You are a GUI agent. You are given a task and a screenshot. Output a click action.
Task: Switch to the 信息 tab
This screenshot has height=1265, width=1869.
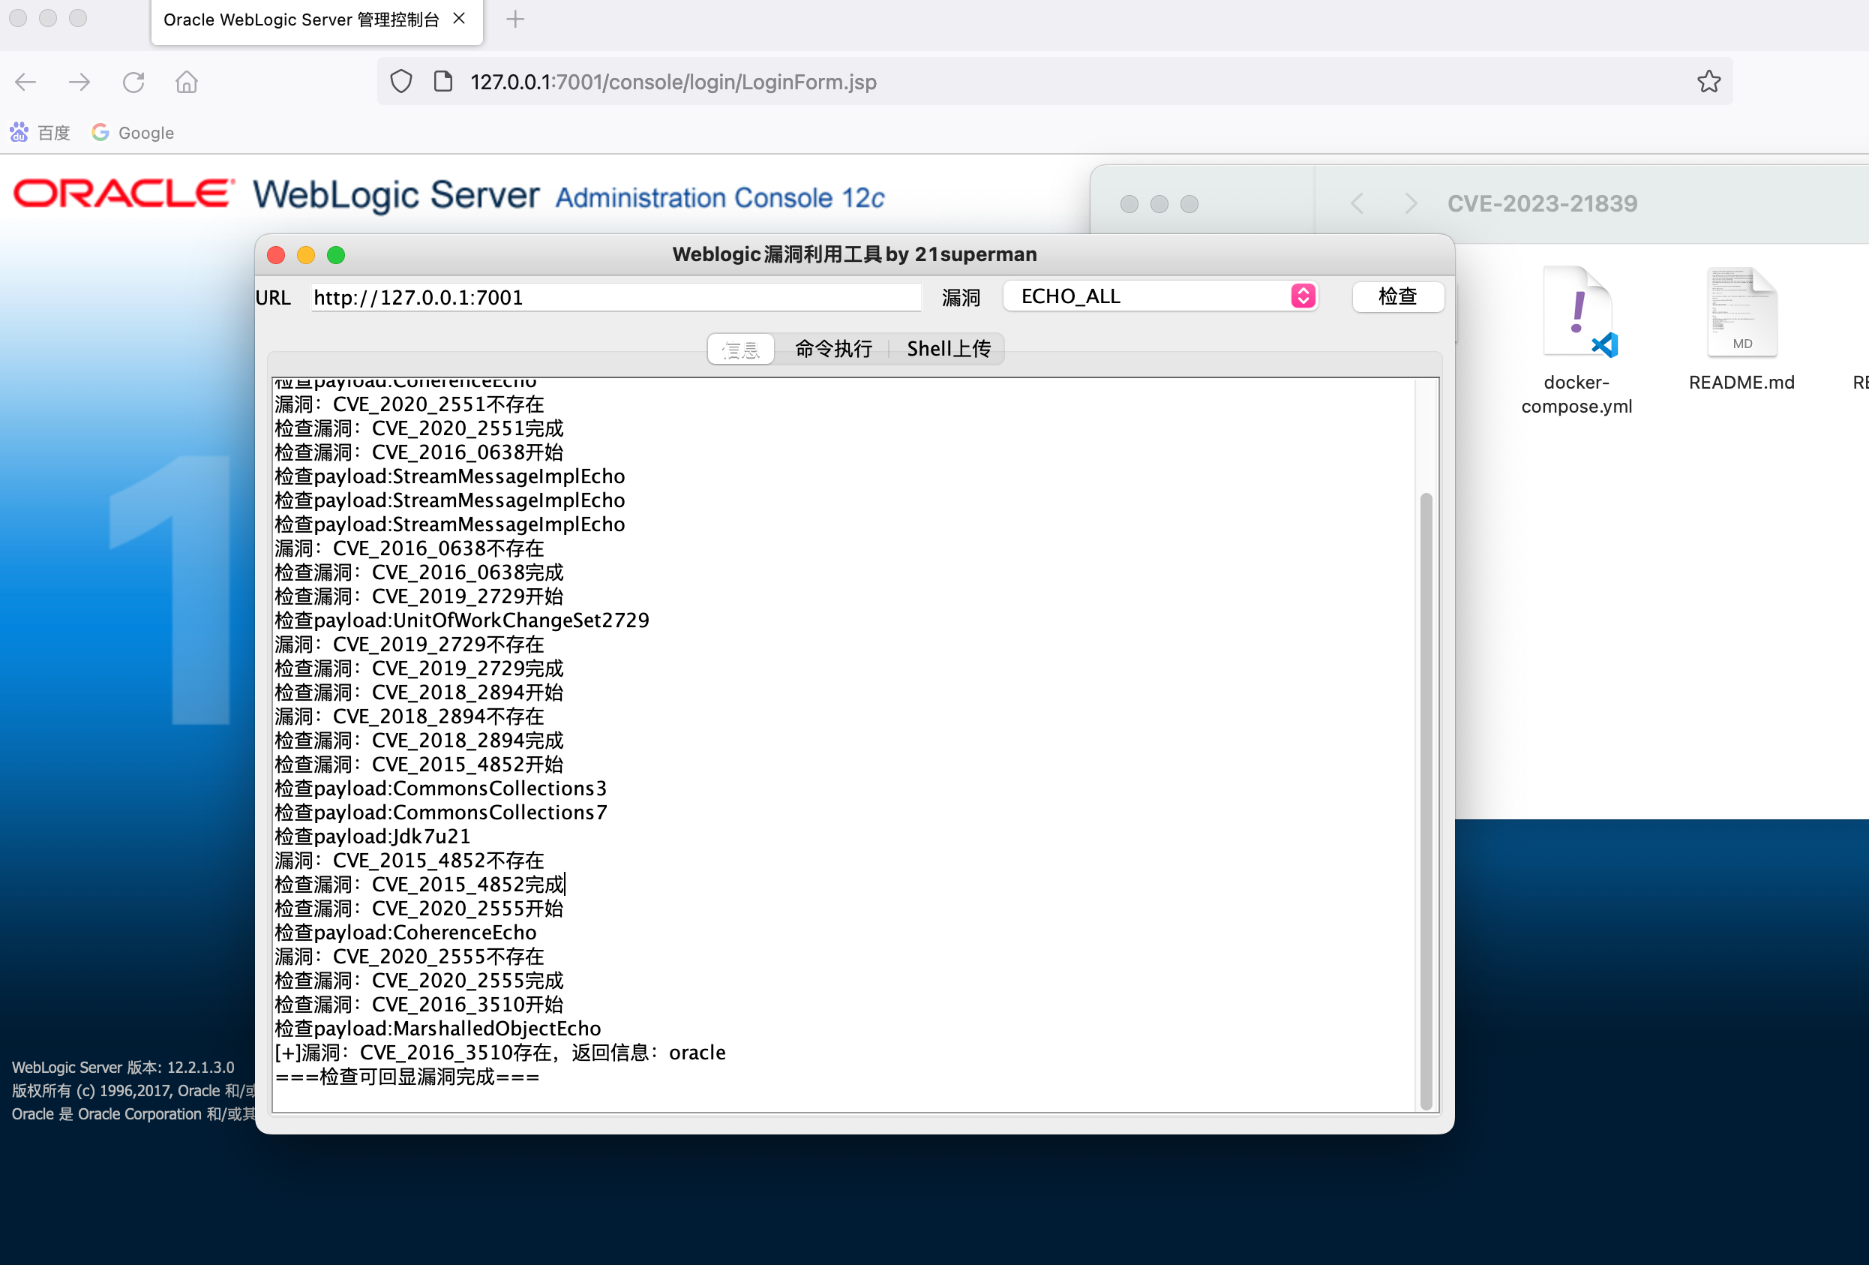[x=741, y=349]
